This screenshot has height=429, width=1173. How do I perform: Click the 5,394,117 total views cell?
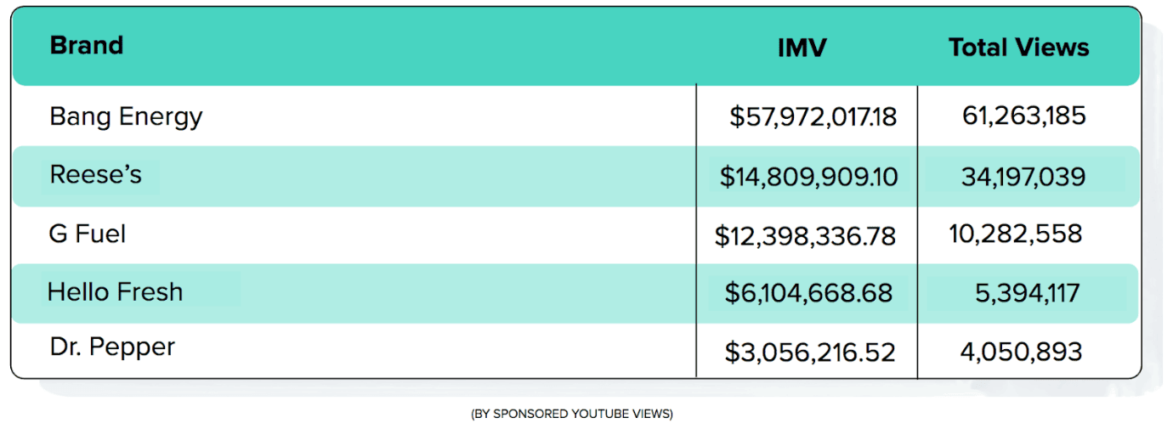(1026, 293)
